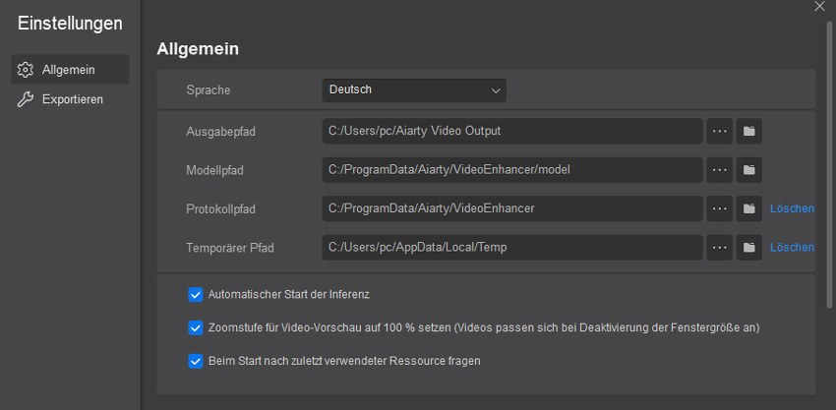This screenshot has width=836, height=410.
Task: Click the wrench icon beside Exportieren
Action: [x=26, y=99]
